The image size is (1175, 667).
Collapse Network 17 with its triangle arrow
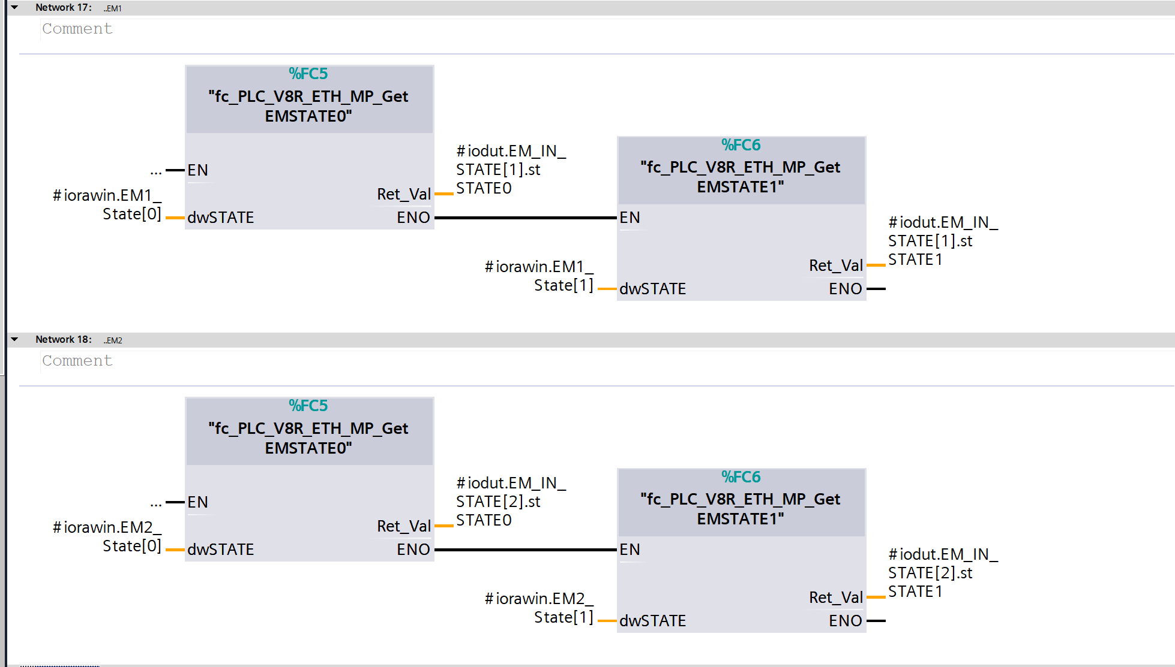[x=14, y=8]
